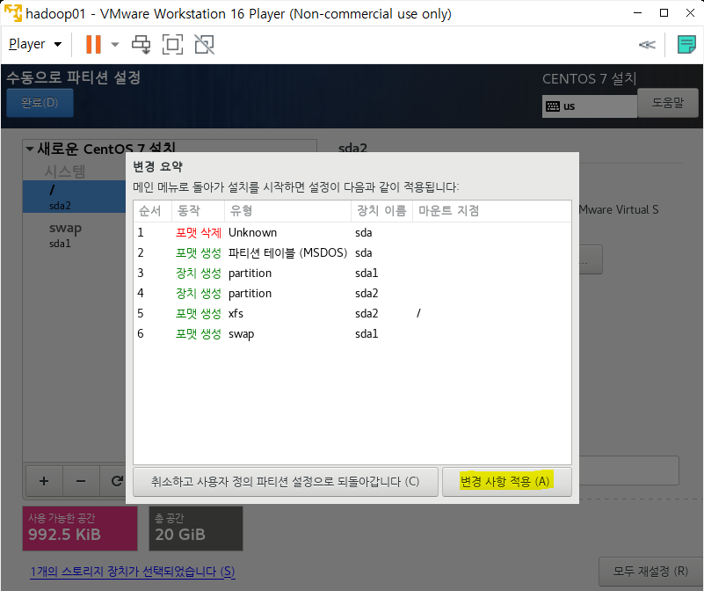Click 완료(D) done button
The height and width of the screenshot is (591, 704).
[x=40, y=103]
